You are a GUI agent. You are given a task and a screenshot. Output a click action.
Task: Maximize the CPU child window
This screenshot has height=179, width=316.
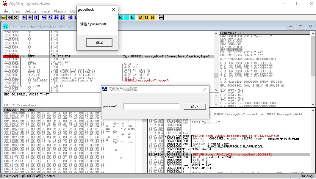point(300,26)
